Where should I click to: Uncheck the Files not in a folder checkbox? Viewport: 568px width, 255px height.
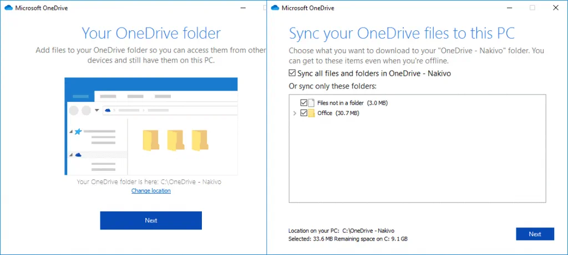click(x=303, y=103)
